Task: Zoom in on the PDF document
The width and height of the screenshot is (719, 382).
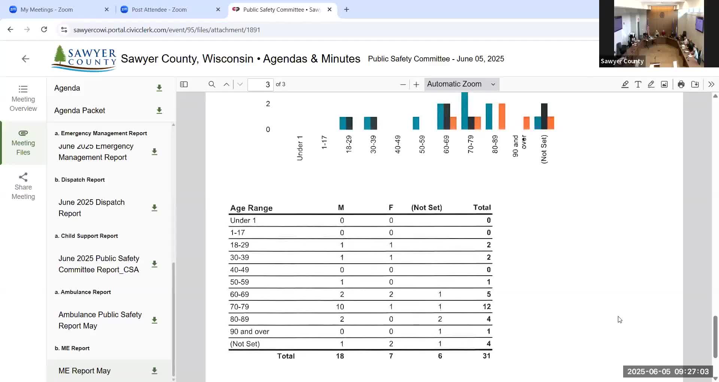Action: (416, 84)
